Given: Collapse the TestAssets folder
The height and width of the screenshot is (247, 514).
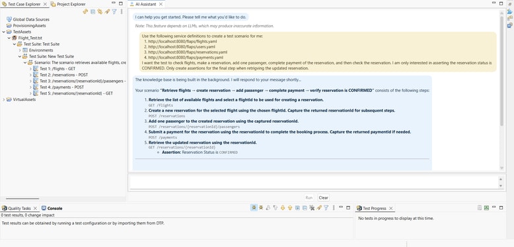Looking at the screenshot, I should (x=3, y=32).
